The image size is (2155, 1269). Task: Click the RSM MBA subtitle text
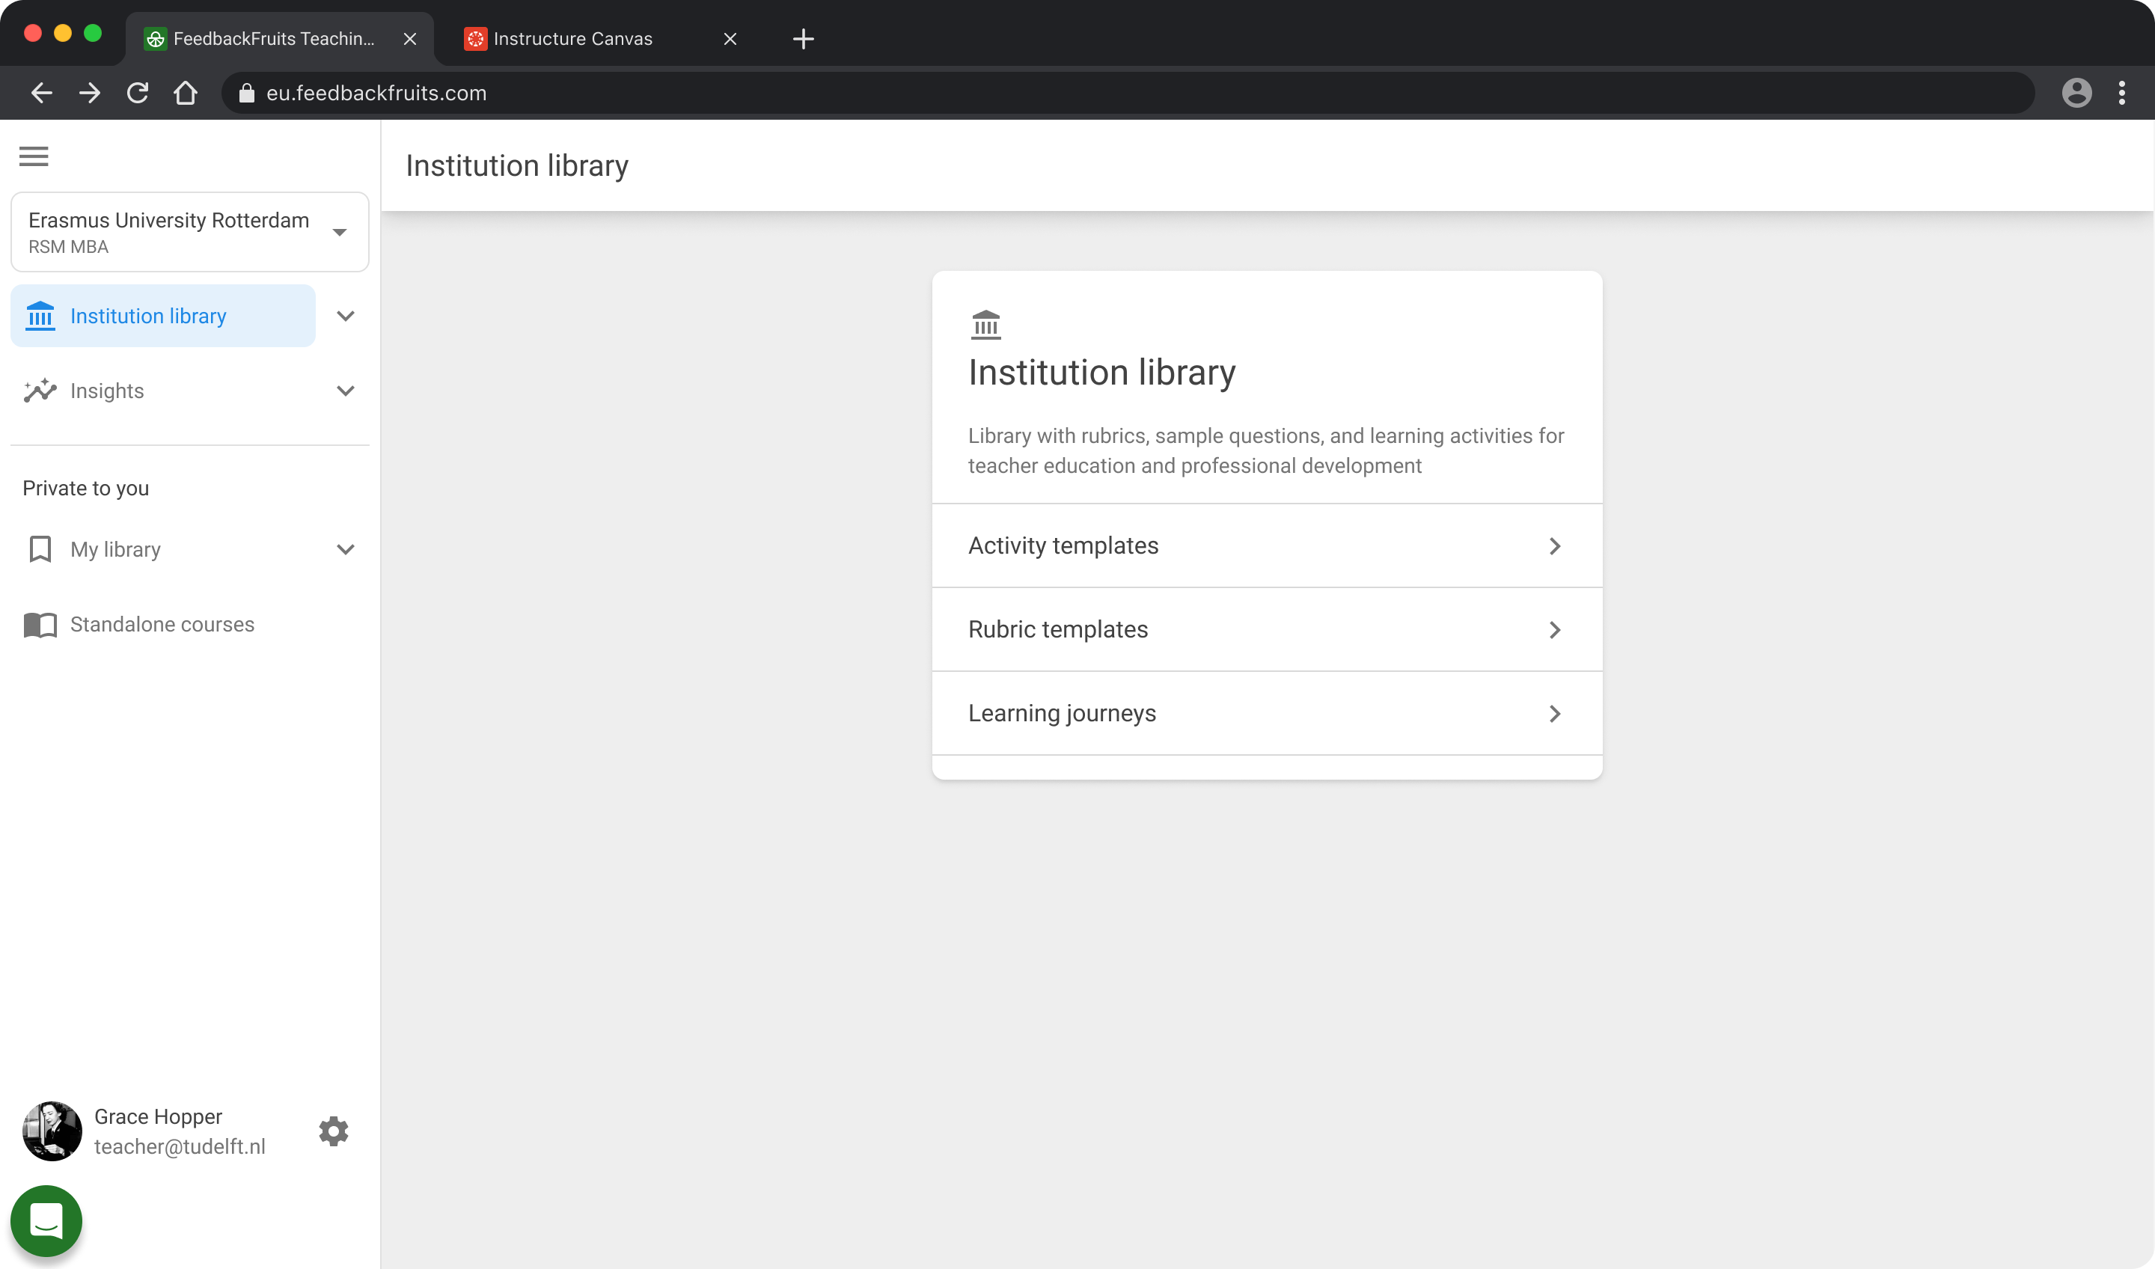(68, 246)
